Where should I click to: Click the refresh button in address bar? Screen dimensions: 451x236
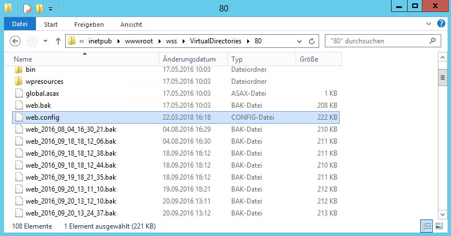[x=312, y=42]
